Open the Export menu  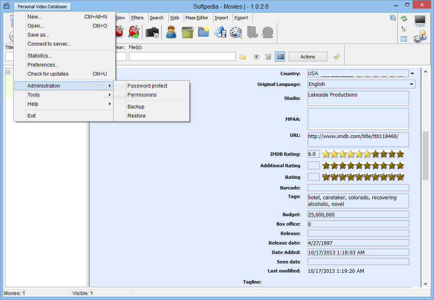click(241, 18)
